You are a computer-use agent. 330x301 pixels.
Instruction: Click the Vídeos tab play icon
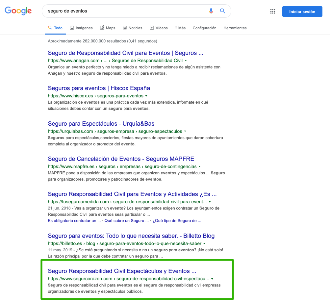tap(152, 28)
